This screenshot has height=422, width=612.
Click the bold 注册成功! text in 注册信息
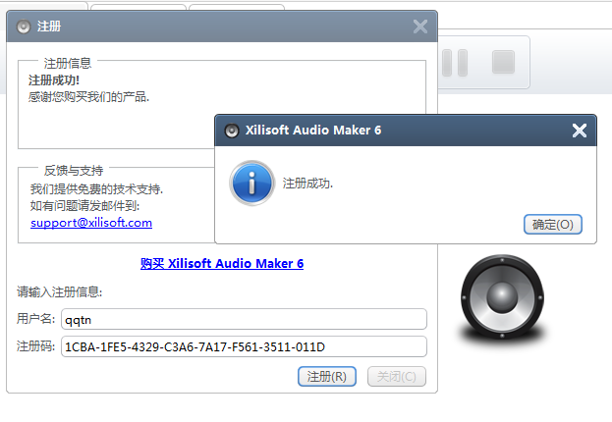tap(54, 80)
